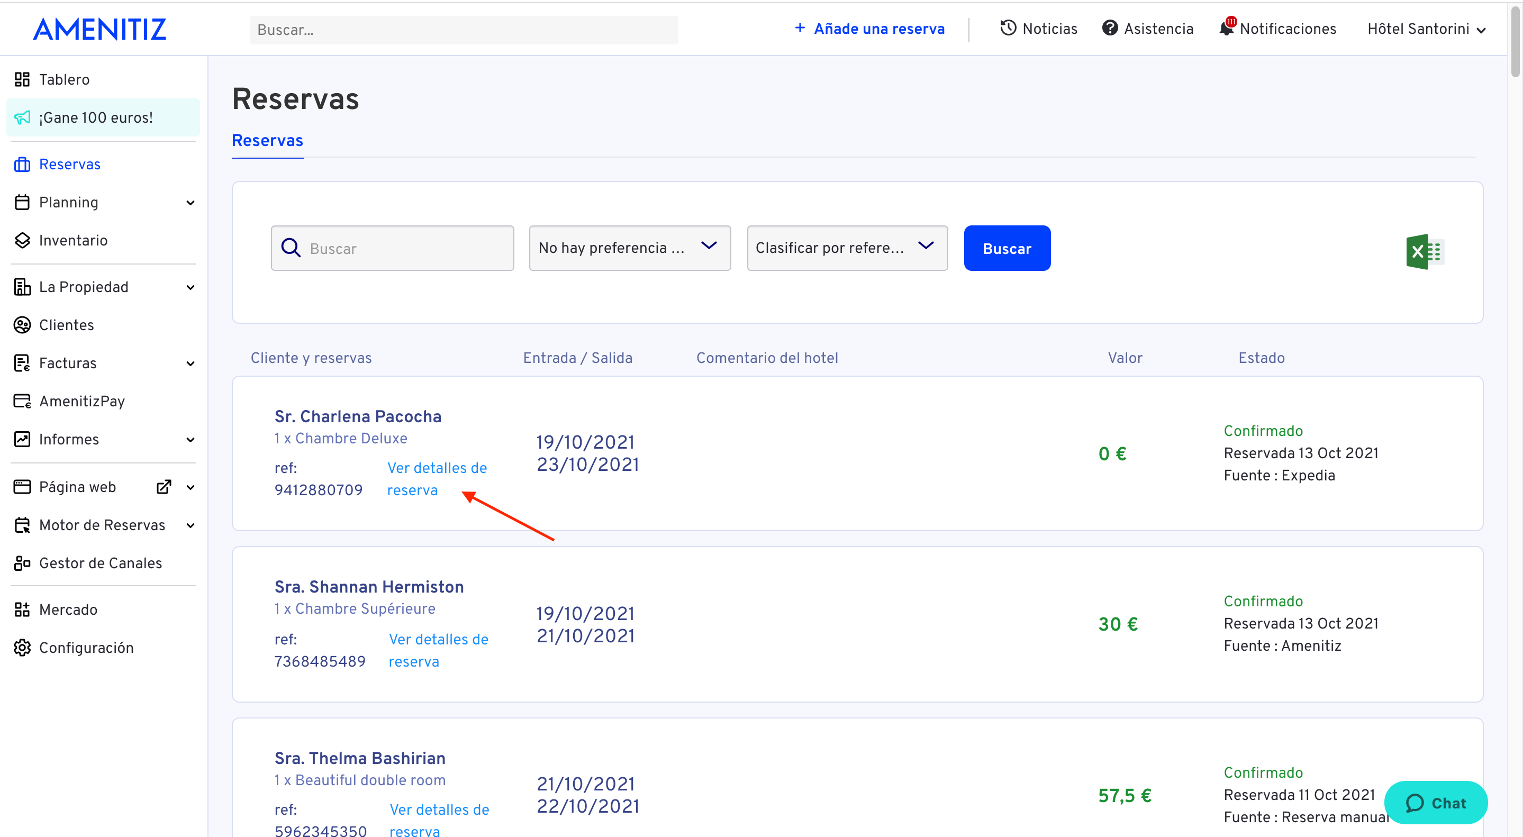Viewport: 1523px width, 837px height.
Task: Click the Noticias label in header
Action: 1050,29
